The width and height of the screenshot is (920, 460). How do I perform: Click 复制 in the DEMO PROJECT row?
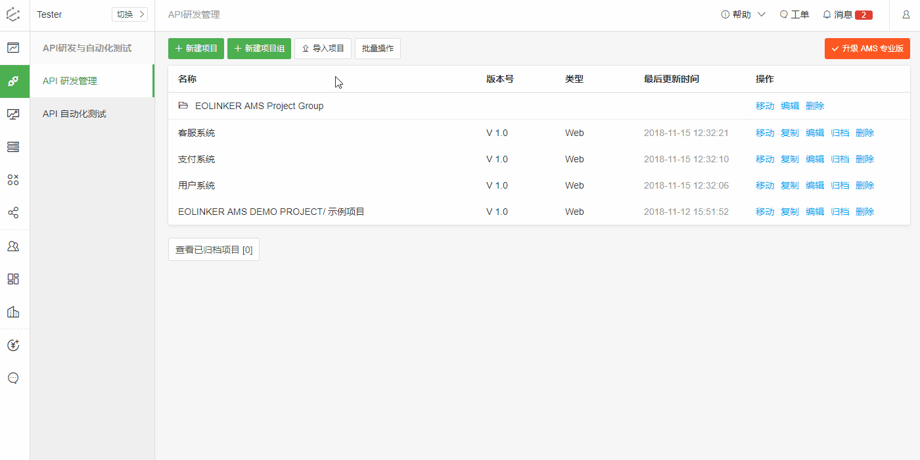click(790, 212)
